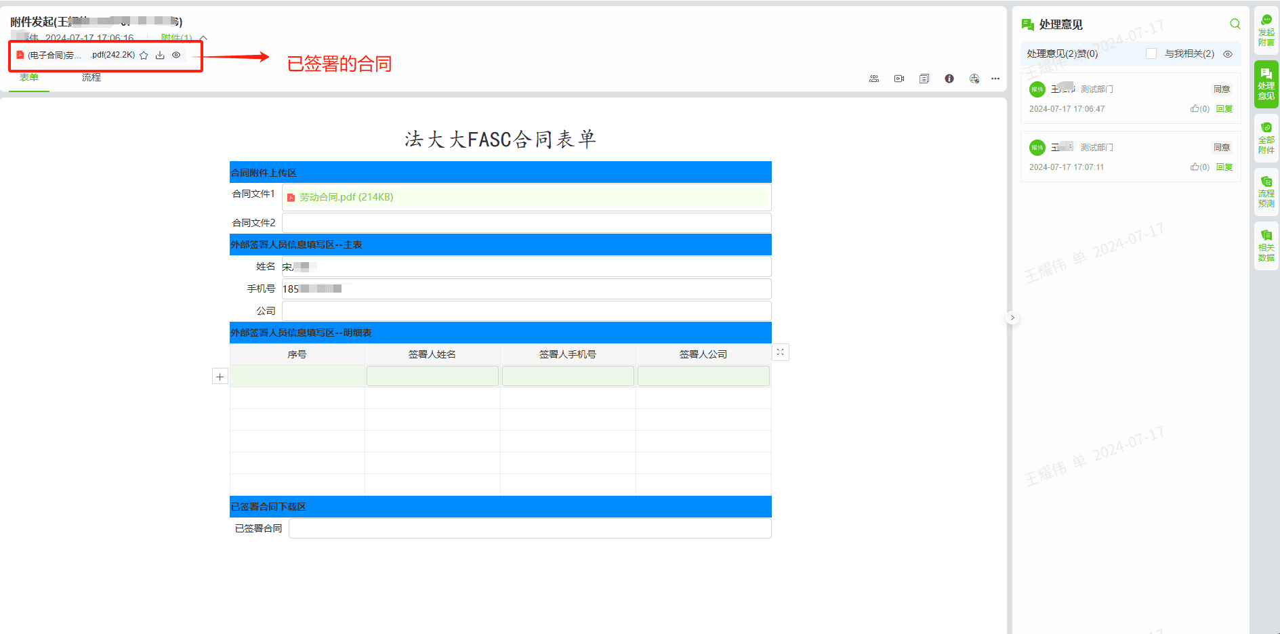1280x634 pixels.
Task: Click the 签署人公司 column header
Action: click(703, 354)
